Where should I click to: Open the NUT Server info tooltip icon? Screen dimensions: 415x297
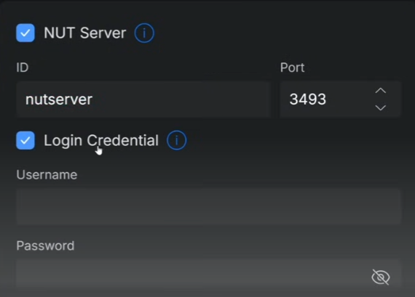[144, 33]
